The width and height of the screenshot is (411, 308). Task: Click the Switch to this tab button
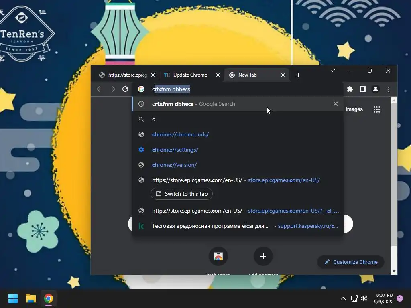(182, 194)
